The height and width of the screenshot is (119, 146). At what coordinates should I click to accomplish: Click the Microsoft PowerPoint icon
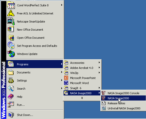coord(66,78)
